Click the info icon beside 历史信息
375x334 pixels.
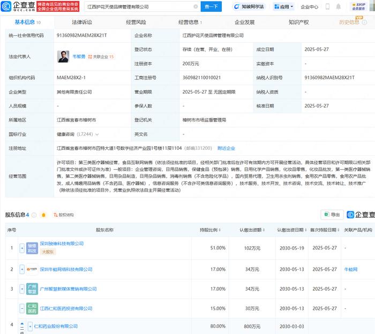(364, 22)
